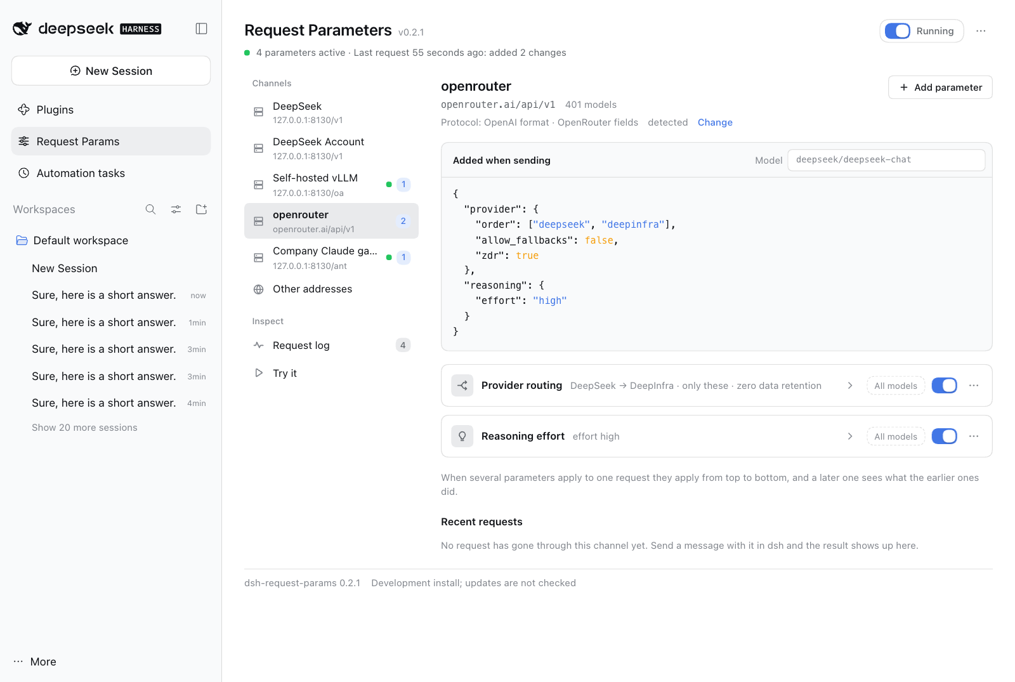Search workspaces with the magnifier icon
This screenshot has height=682, width=1015.
150,209
